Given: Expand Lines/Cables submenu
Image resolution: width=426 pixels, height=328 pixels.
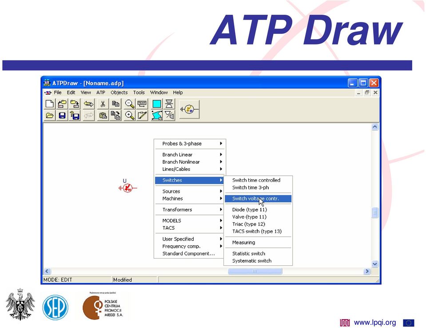Looking at the screenshot, I should tap(190, 169).
